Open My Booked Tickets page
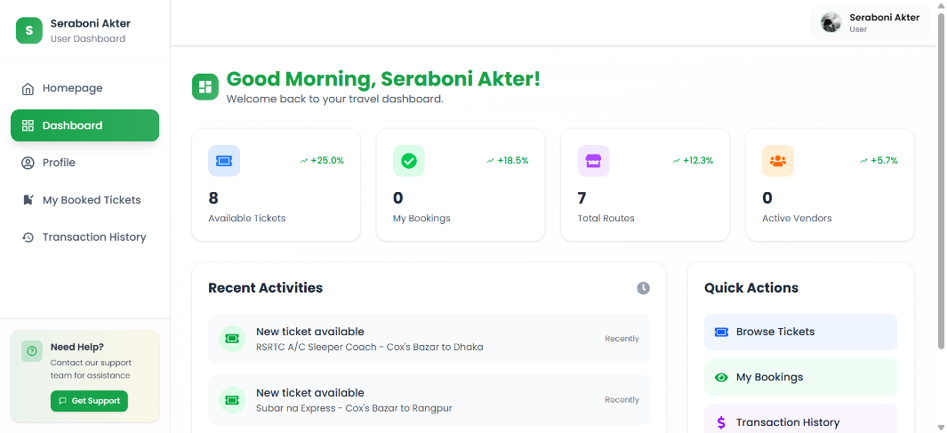Viewport: 947px width, 433px height. 91,200
